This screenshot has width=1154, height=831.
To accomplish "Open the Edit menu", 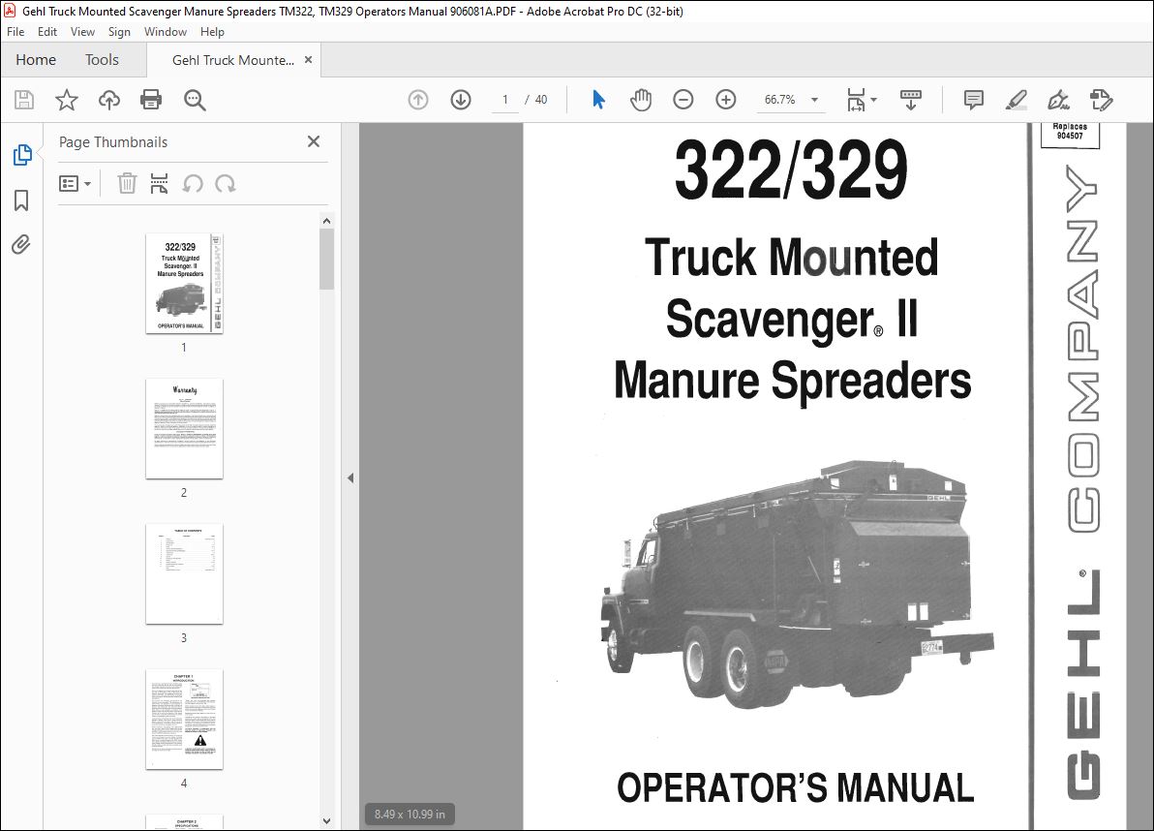I will point(47,32).
